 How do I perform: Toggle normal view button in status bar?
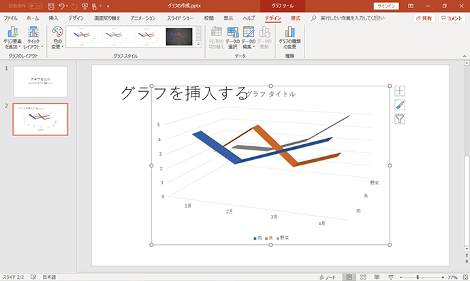coord(349,277)
